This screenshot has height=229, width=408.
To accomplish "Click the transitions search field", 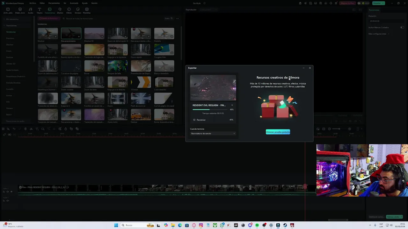I will point(112,18).
